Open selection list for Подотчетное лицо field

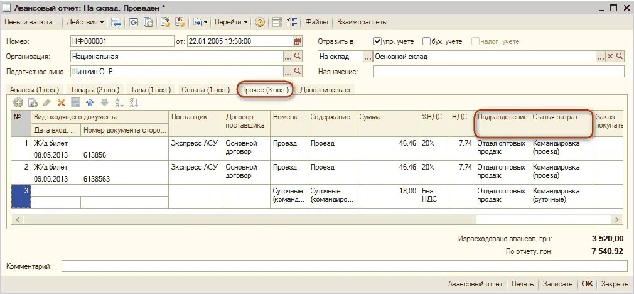tap(288, 72)
